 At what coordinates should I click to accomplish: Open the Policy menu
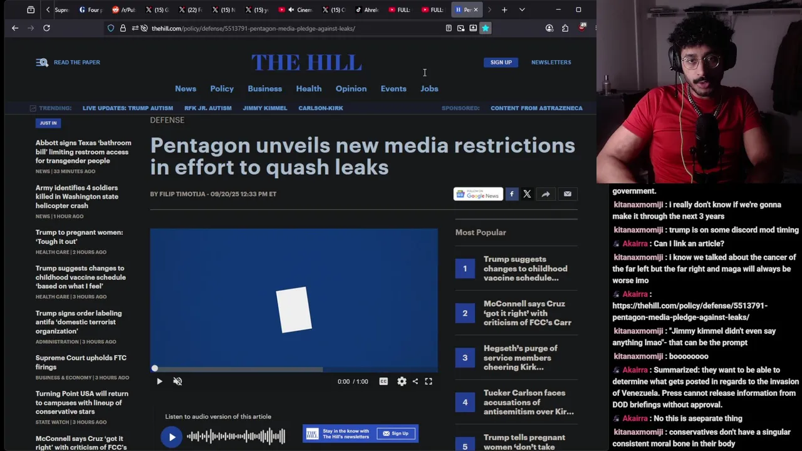(222, 88)
